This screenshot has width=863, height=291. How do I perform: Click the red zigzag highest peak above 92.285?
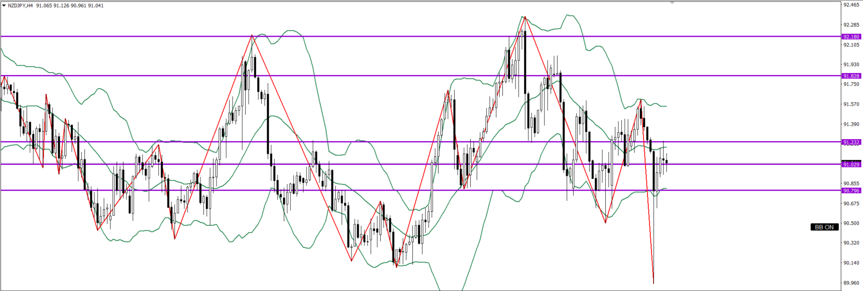[x=525, y=17]
